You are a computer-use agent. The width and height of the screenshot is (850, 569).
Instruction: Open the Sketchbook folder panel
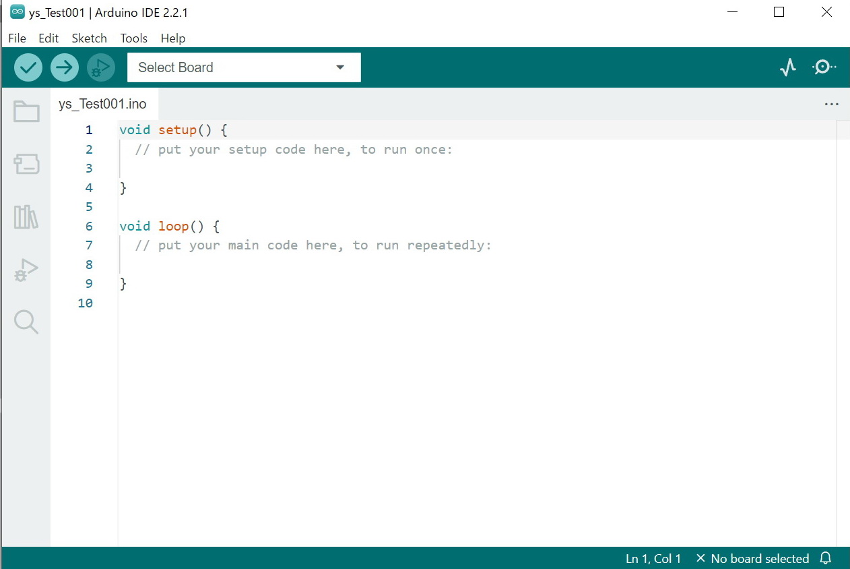point(26,111)
